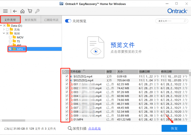Click the deep scan magnifier icon
This screenshot has width=191, height=135.
(x=70, y=128)
